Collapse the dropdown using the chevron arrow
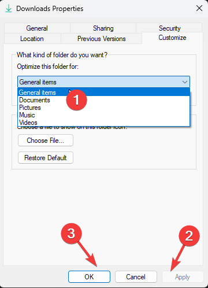This screenshot has width=208, height=288. pos(185,82)
